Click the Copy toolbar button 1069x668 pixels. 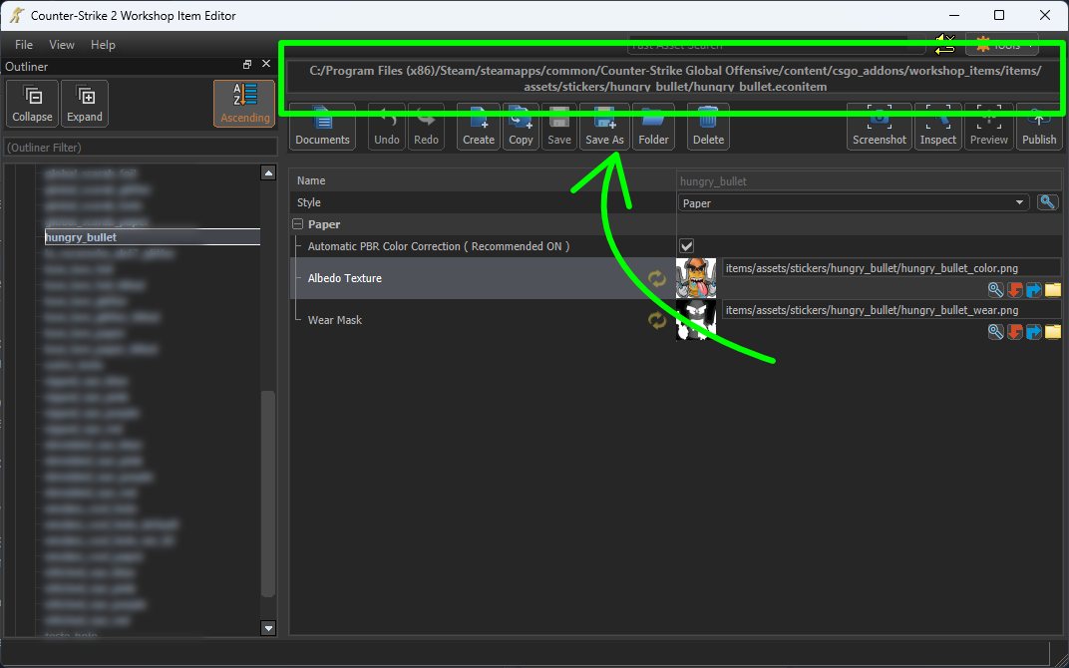[521, 127]
